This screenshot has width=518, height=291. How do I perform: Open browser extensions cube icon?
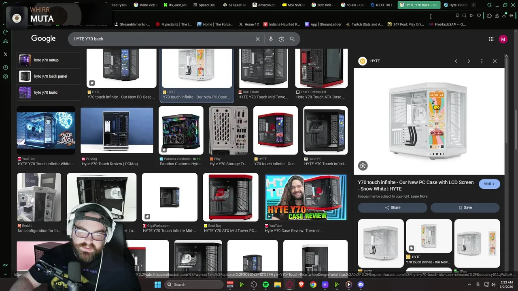pyautogui.click(x=489, y=16)
